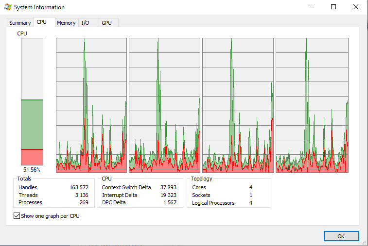Click the Interrupt Delta label
368x246 pixels.
pyautogui.click(x=120, y=195)
